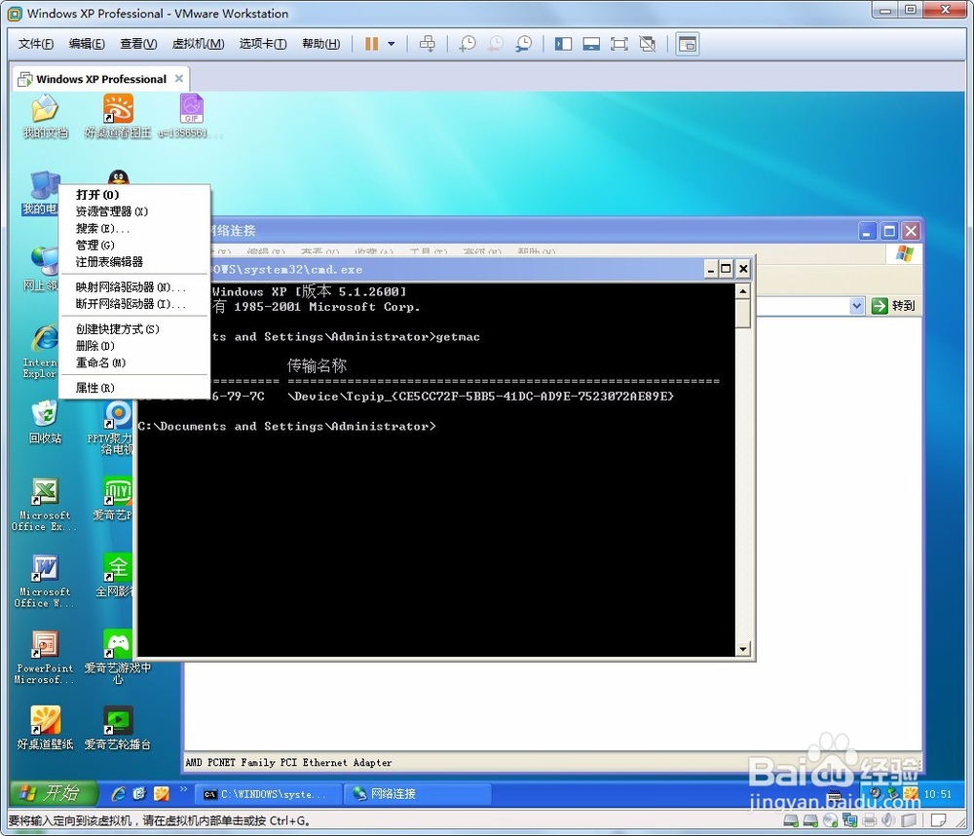Close the Windows XP Professional tab
974x836 pixels.
(x=179, y=78)
